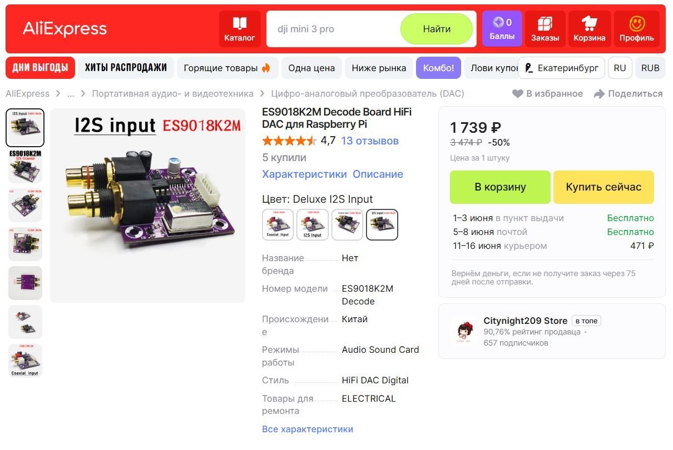This screenshot has width=673, height=450.
Task: Select the I2S Input color option
Action: click(313, 224)
